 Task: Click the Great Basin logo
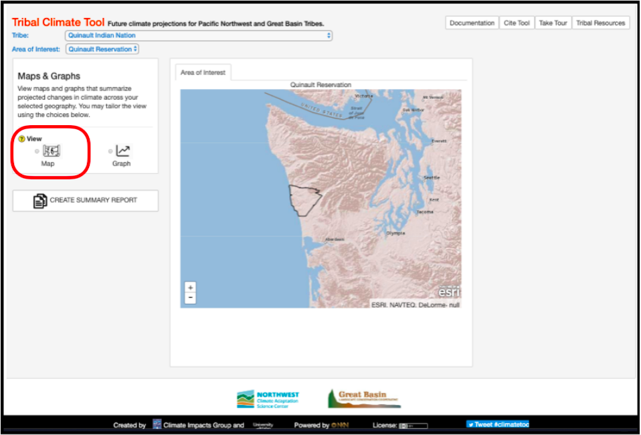coord(364,399)
